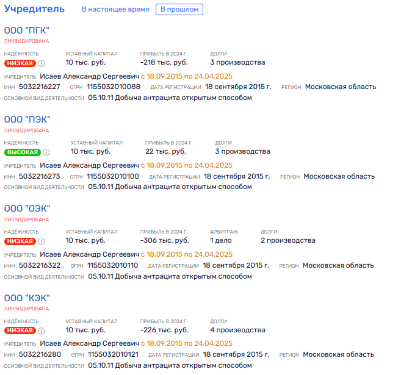This screenshot has width=412, height=375.
Task: Click ПЭК's green ВЫСОКАЯ reliability badge
Action: click(x=22, y=152)
